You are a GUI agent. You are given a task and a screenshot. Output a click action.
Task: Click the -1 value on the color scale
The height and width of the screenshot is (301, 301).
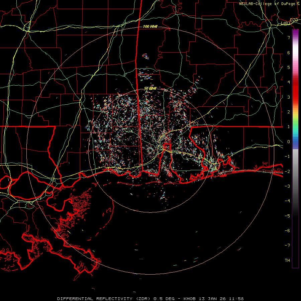click(287, 157)
